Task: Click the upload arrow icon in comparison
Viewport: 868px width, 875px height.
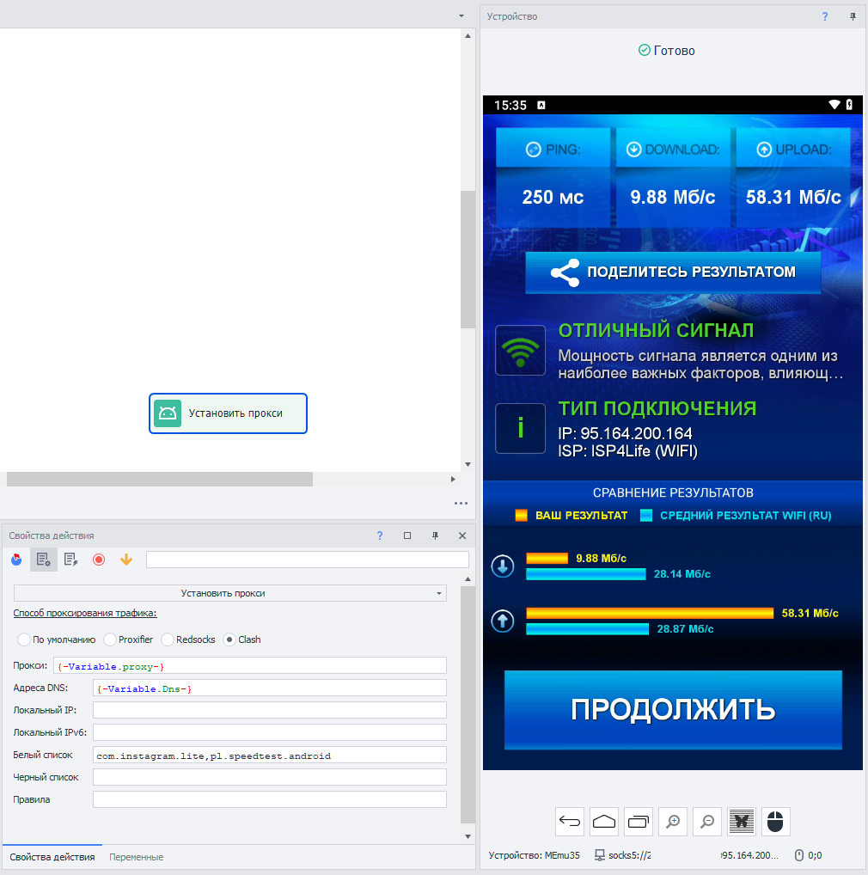Action: click(x=503, y=621)
